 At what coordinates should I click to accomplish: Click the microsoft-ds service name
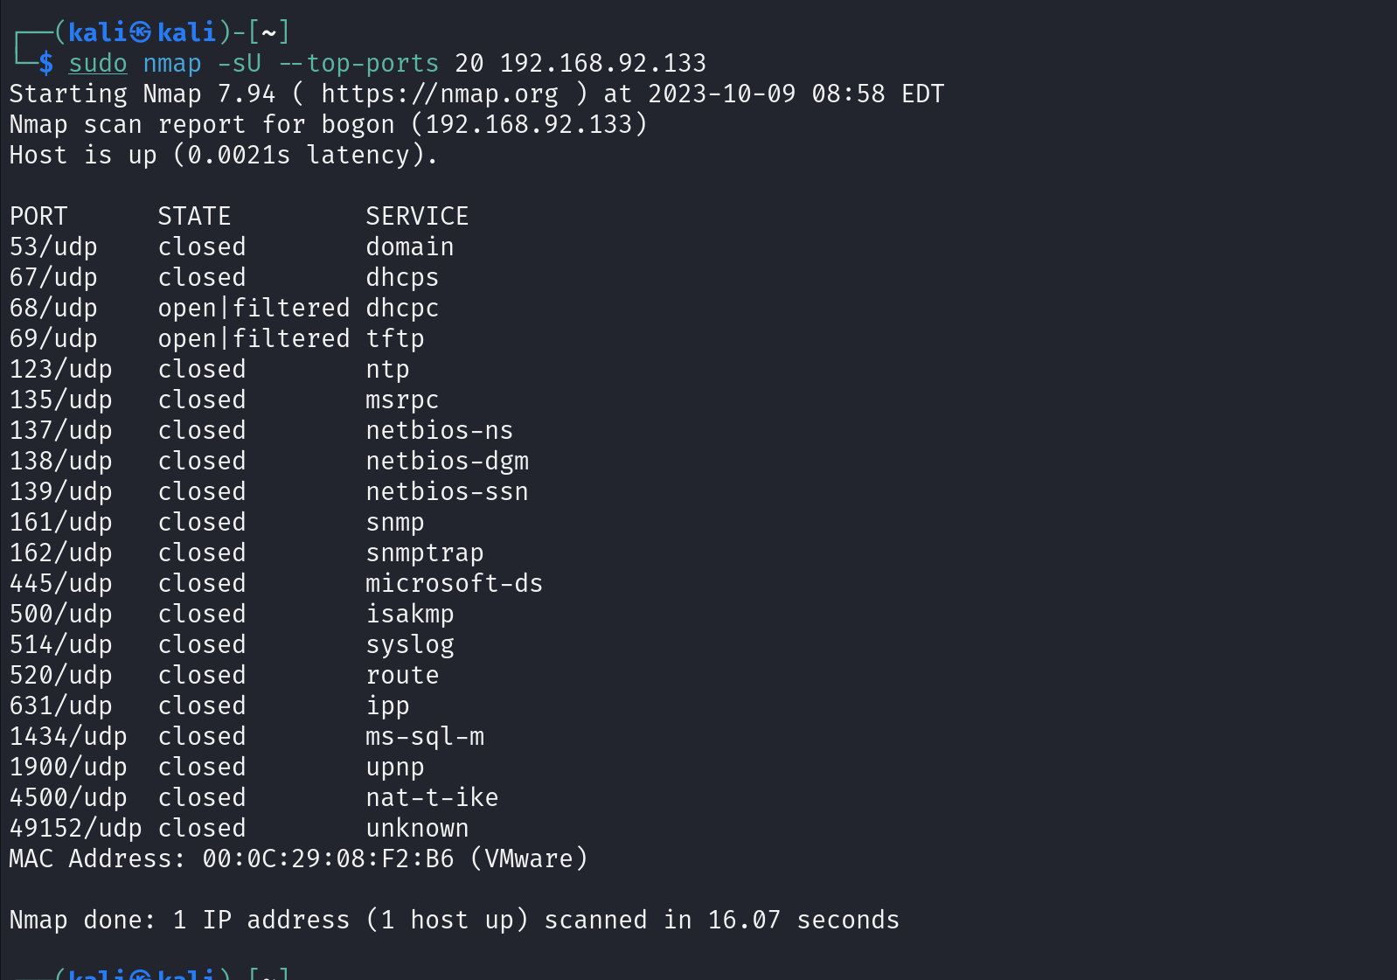click(x=454, y=583)
